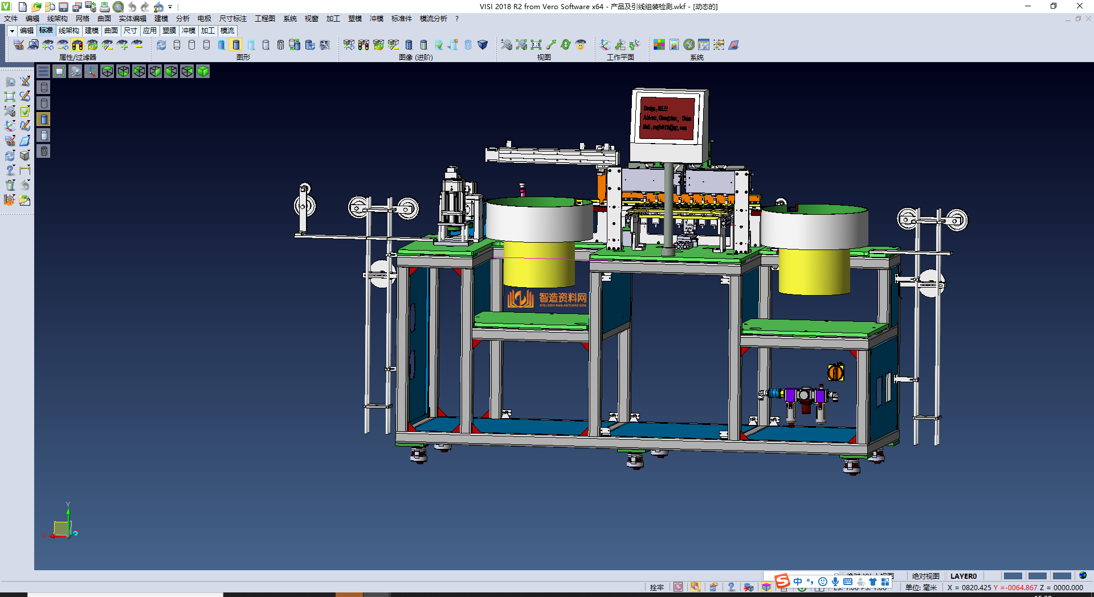
Task: Click the 单位: 毫米 units button
Action: (921, 587)
